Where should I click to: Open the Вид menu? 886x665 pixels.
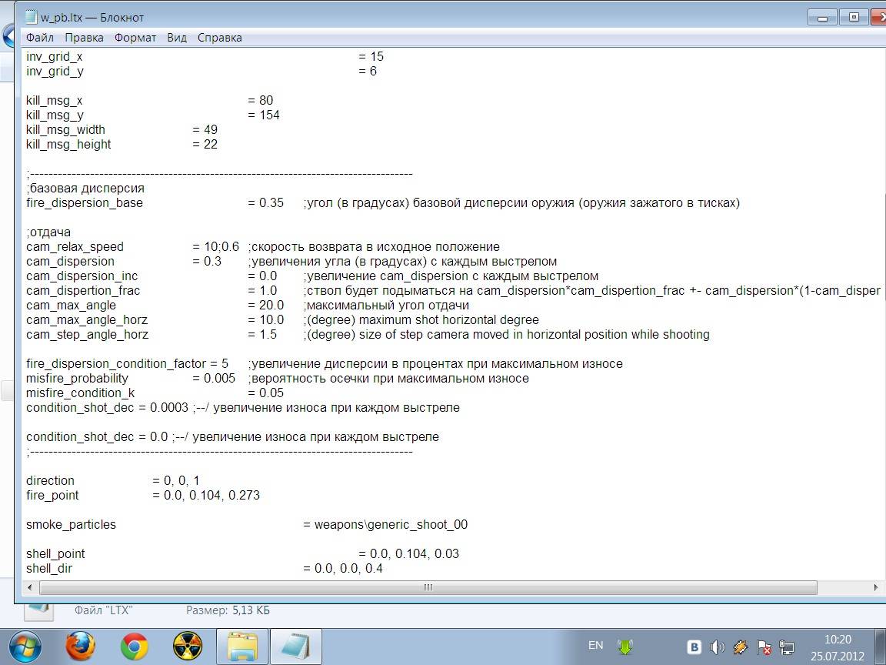point(177,38)
